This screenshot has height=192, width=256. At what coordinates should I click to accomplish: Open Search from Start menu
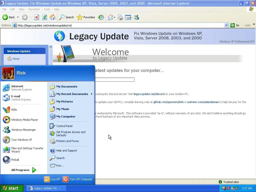click(71, 158)
